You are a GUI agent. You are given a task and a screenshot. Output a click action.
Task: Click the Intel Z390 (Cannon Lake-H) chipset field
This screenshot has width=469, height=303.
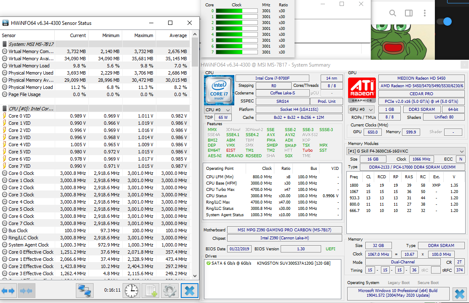coord(284,238)
